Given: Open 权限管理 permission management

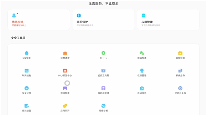Looking at the screenshot, I should [142, 72].
